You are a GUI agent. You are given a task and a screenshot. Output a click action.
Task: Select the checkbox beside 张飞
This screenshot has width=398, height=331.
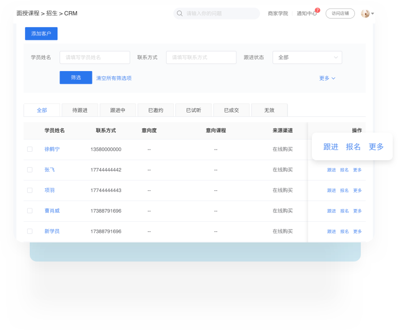pos(30,170)
